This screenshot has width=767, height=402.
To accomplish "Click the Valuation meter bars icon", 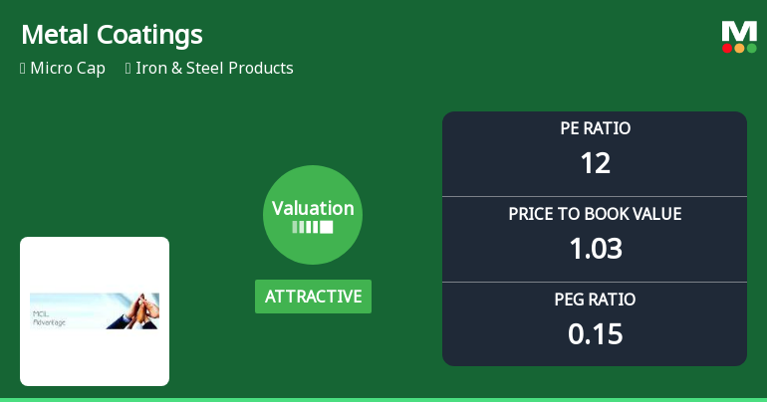I will point(313,227).
